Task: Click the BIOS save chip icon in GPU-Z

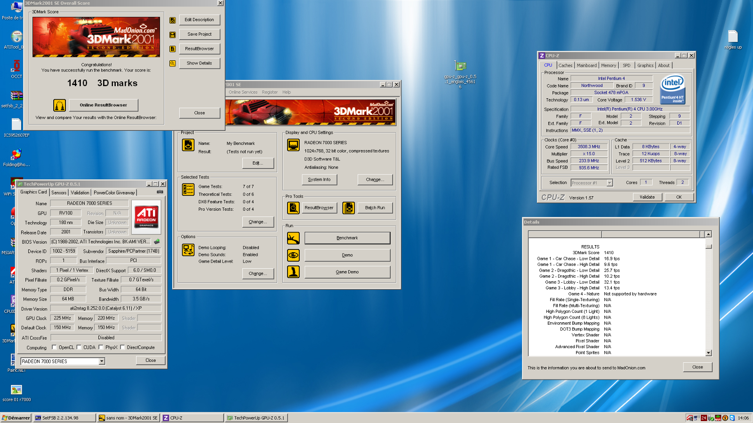Action: click(157, 242)
